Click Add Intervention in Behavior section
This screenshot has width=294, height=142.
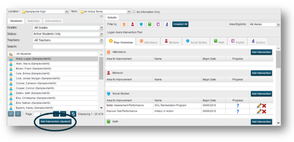(261, 73)
